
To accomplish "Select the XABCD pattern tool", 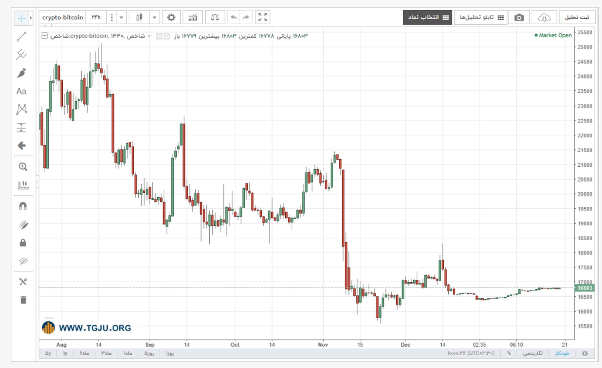I will (22, 109).
